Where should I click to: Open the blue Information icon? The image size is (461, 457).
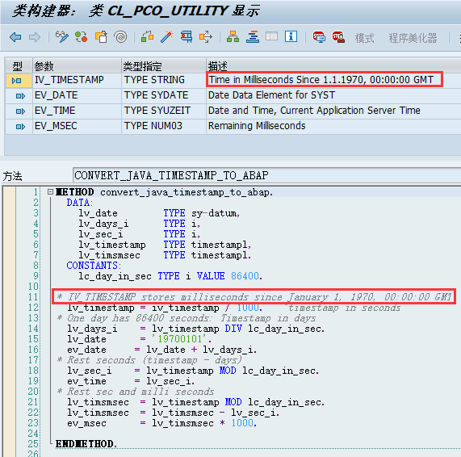tap(291, 37)
